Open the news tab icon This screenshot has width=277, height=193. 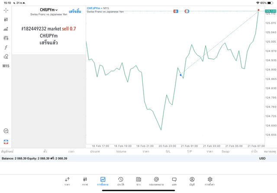pos(138,181)
